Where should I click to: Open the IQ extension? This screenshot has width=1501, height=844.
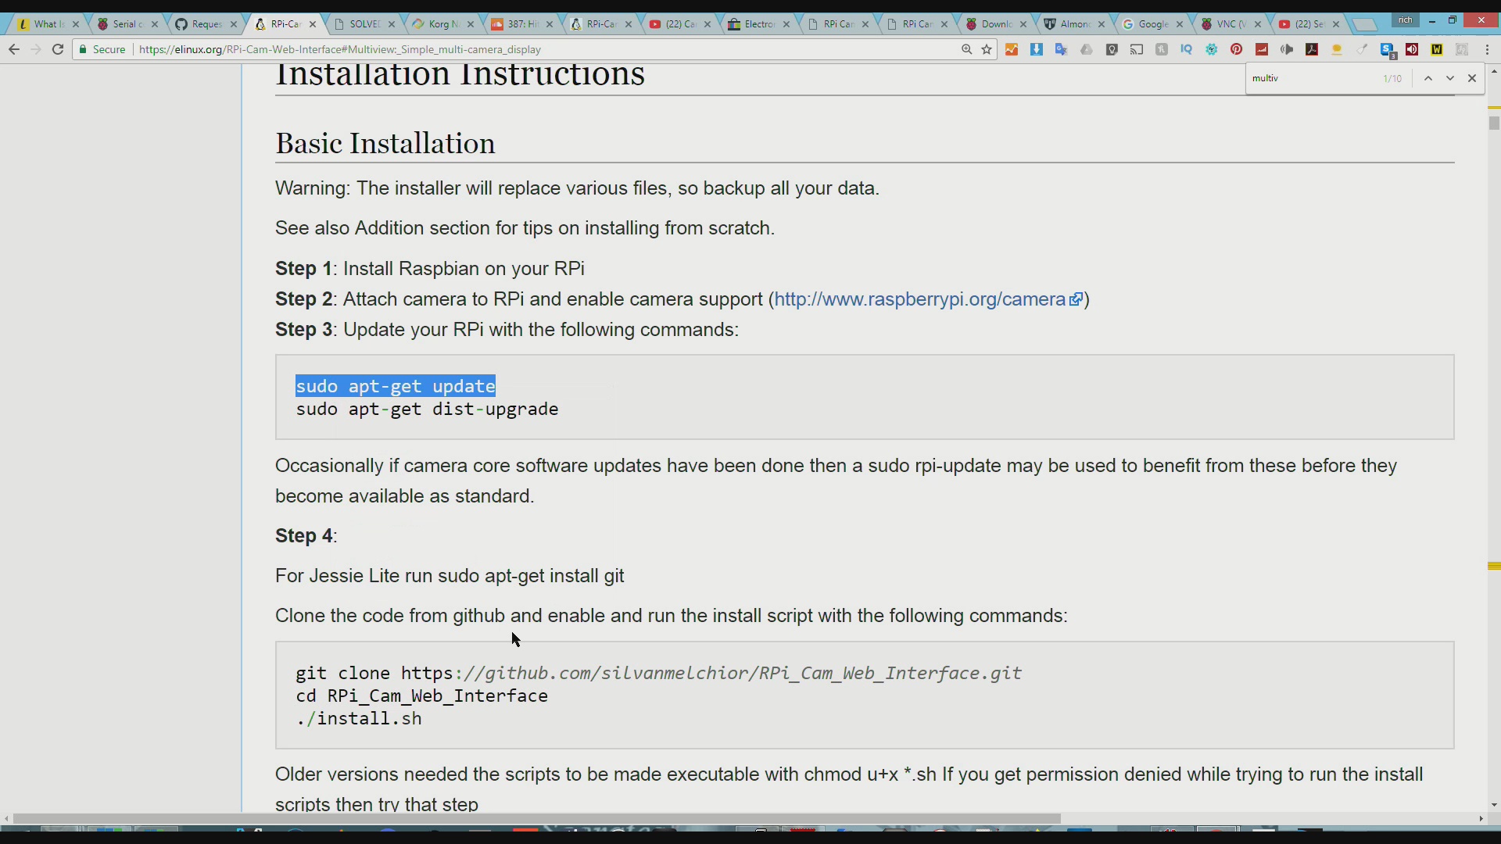click(x=1187, y=49)
